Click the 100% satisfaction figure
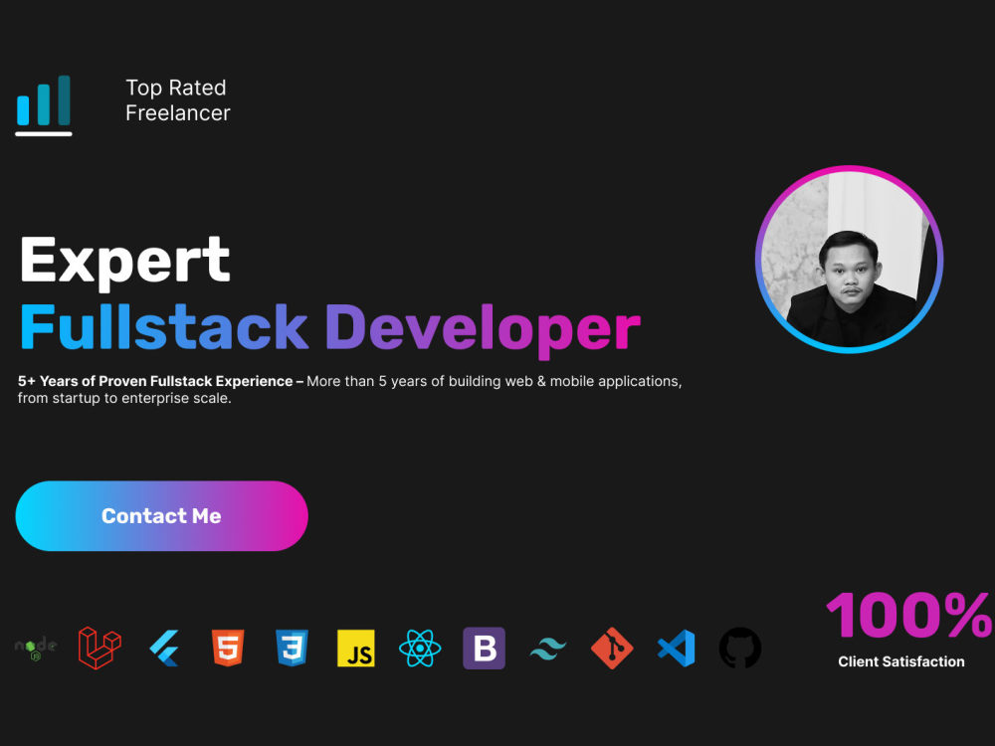 click(x=908, y=614)
